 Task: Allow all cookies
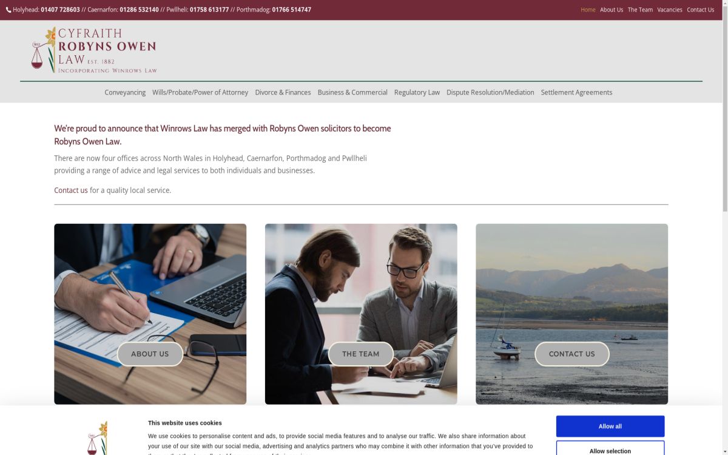(x=610, y=426)
